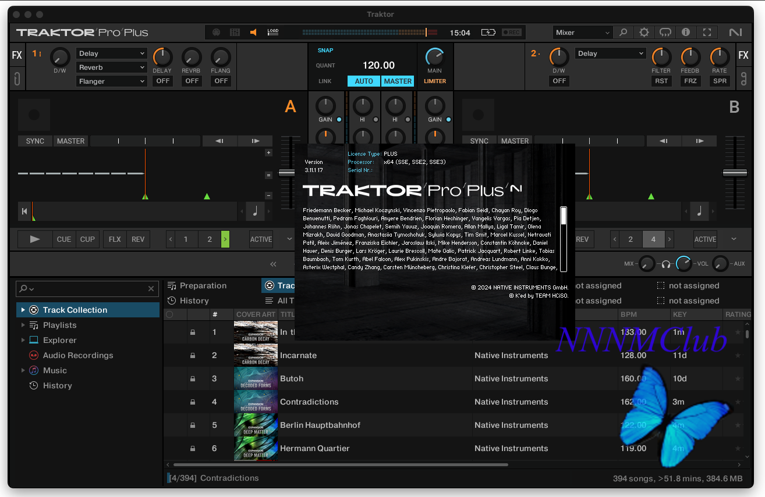This screenshot has height=497, width=765.
Task: Click the CUE button on Deck A
Action: click(64, 239)
